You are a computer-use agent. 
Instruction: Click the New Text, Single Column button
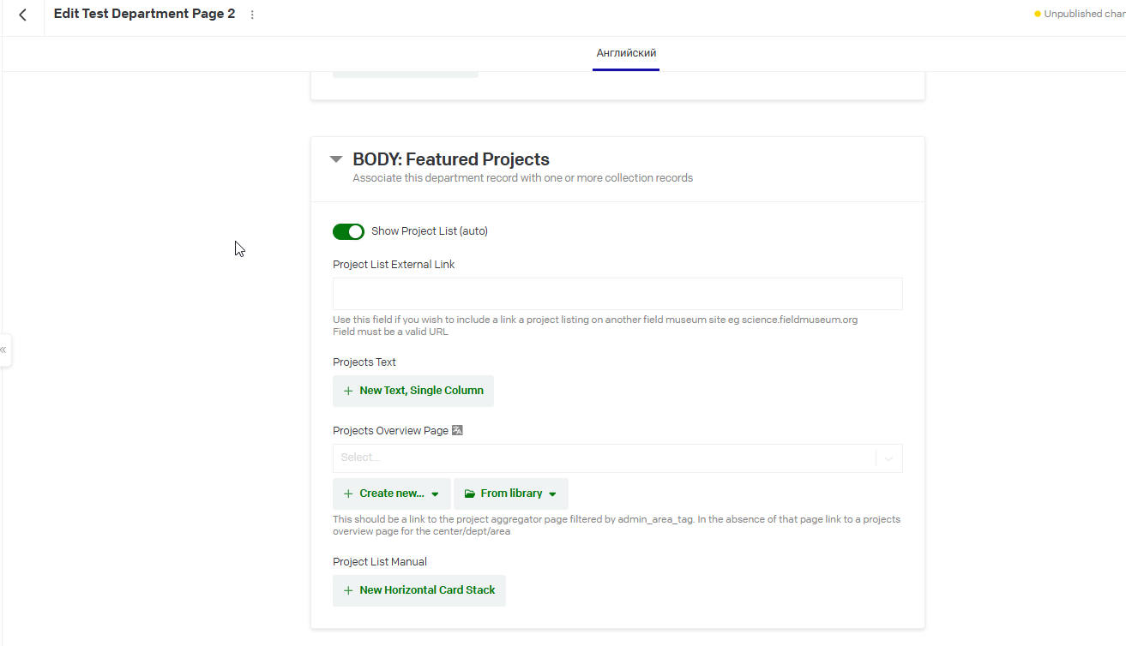[x=413, y=391]
